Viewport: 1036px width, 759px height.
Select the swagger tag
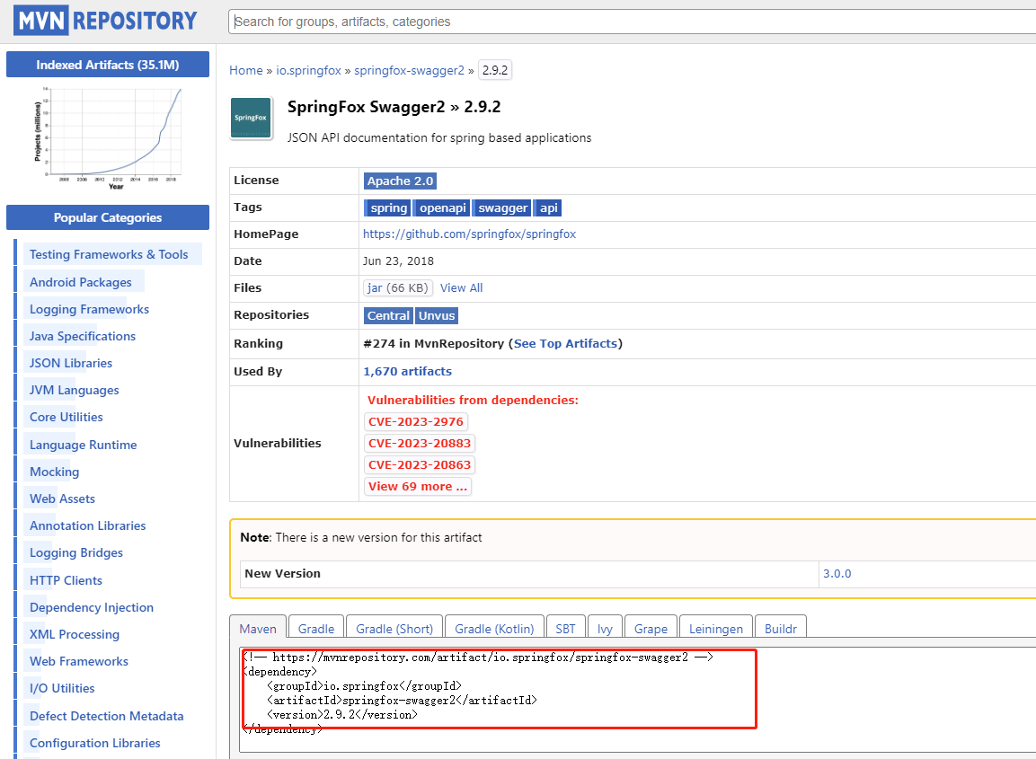[502, 208]
